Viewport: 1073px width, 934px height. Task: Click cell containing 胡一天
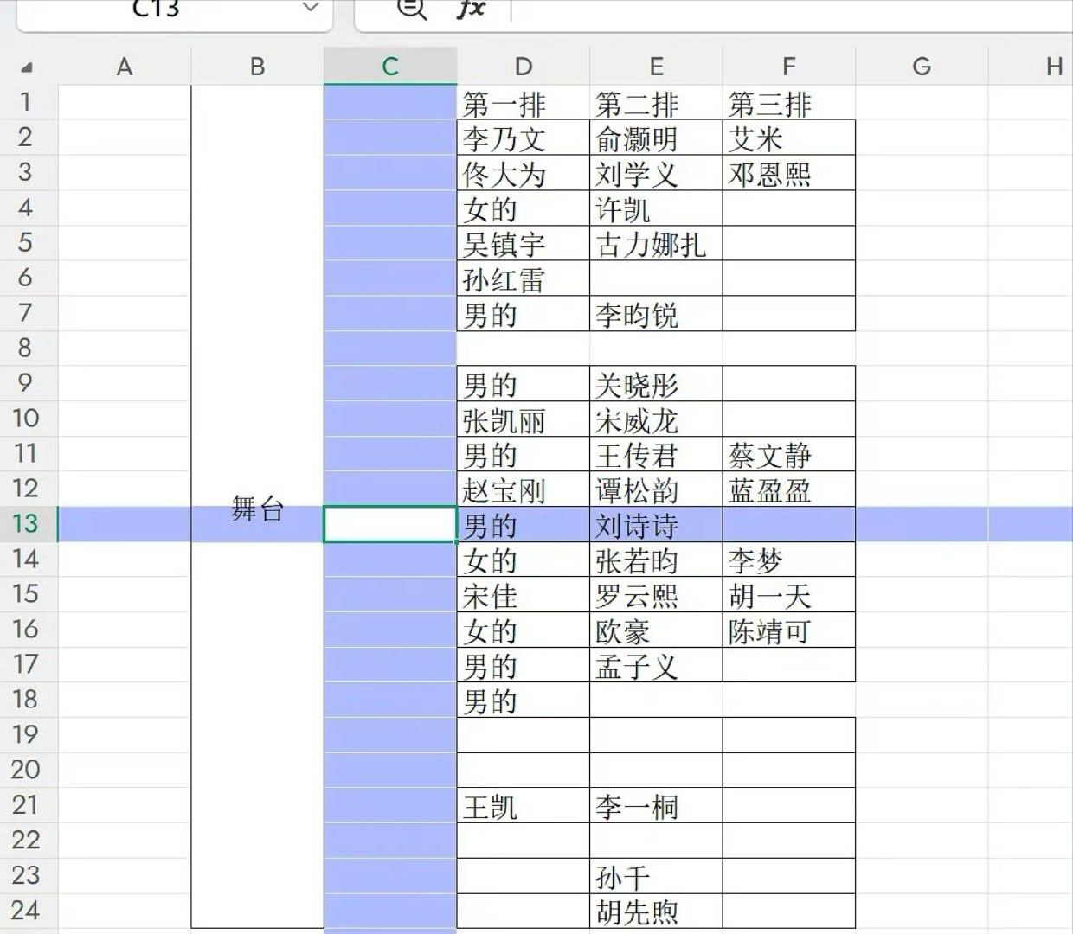click(x=788, y=596)
